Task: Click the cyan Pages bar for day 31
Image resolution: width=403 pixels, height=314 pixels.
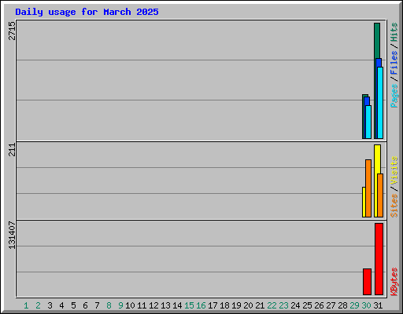Action: 380,103
